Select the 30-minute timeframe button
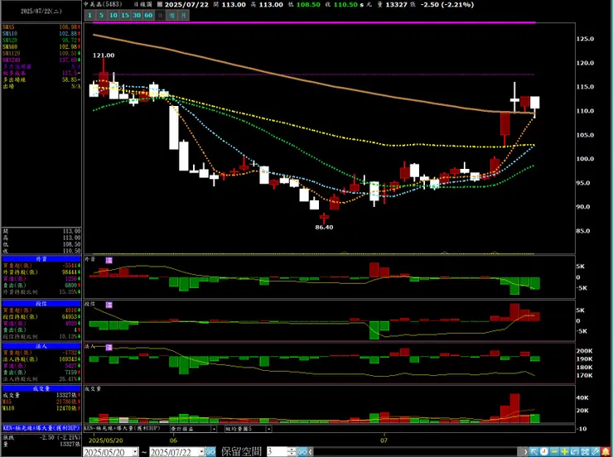 (x=137, y=15)
